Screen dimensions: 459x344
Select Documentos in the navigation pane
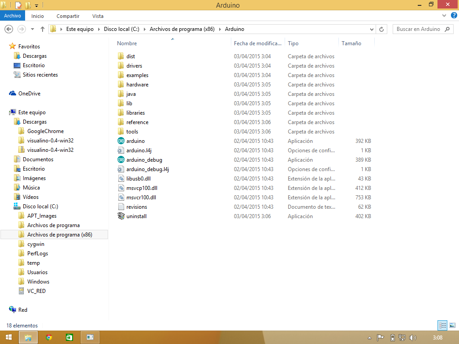click(38, 159)
